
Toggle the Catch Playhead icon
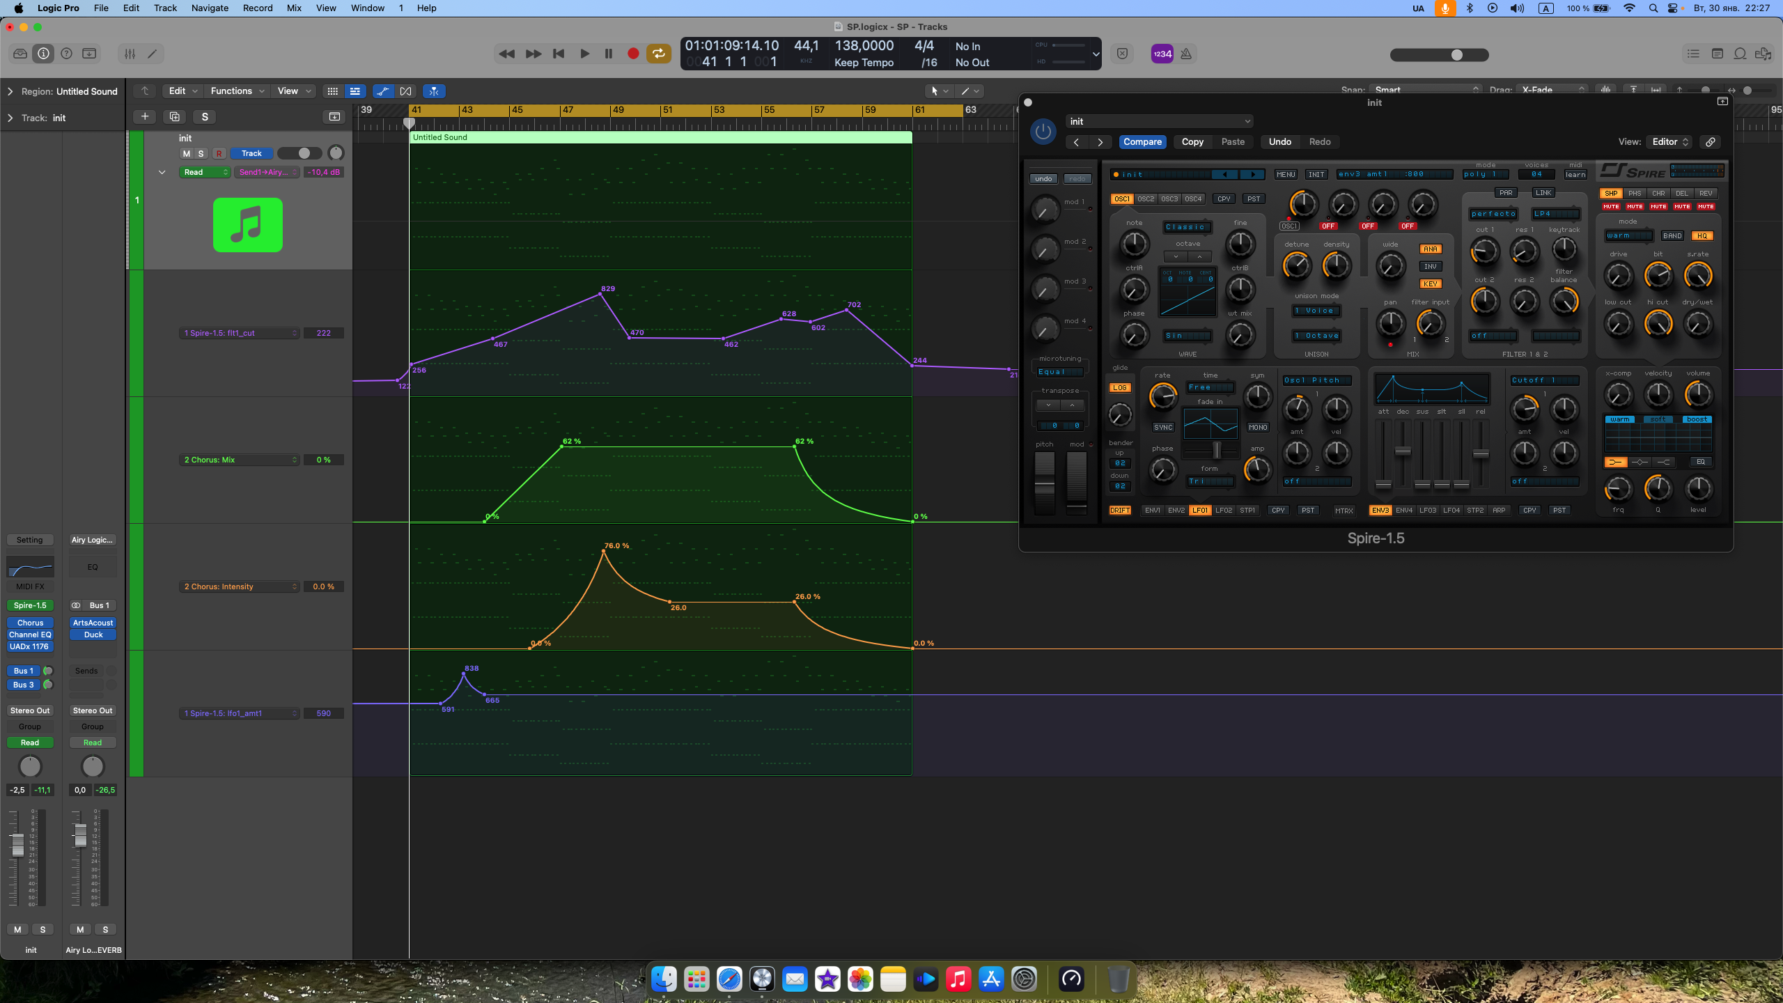(x=434, y=91)
